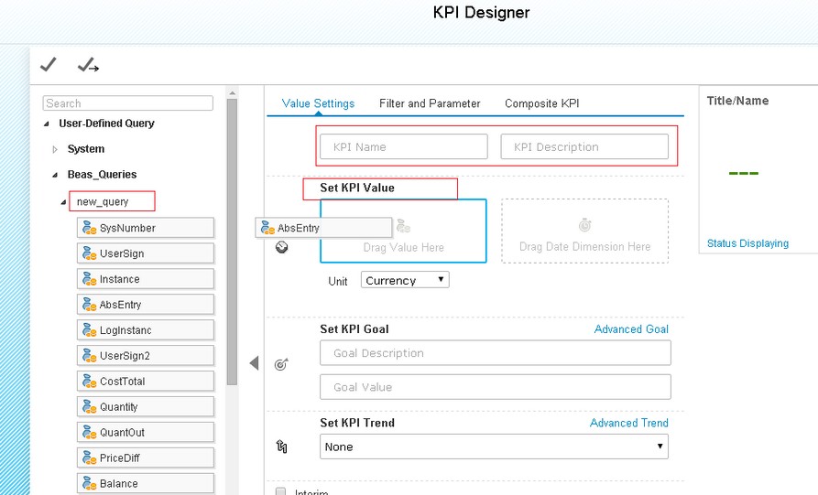Open the KPI Trend None dropdown
The image size is (818, 495).
tap(494, 447)
